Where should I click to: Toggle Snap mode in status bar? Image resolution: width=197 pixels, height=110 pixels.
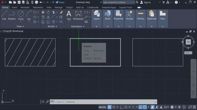pyautogui.click(x=114, y=107)
